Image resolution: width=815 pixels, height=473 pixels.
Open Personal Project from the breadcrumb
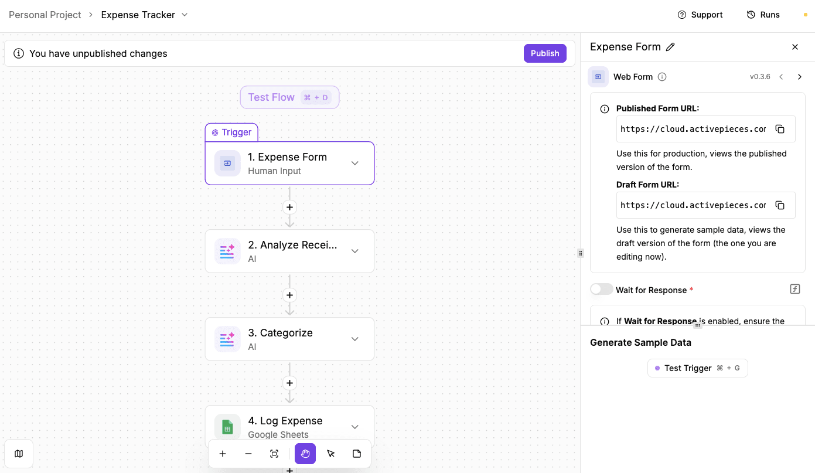click(x=45, y=14)
